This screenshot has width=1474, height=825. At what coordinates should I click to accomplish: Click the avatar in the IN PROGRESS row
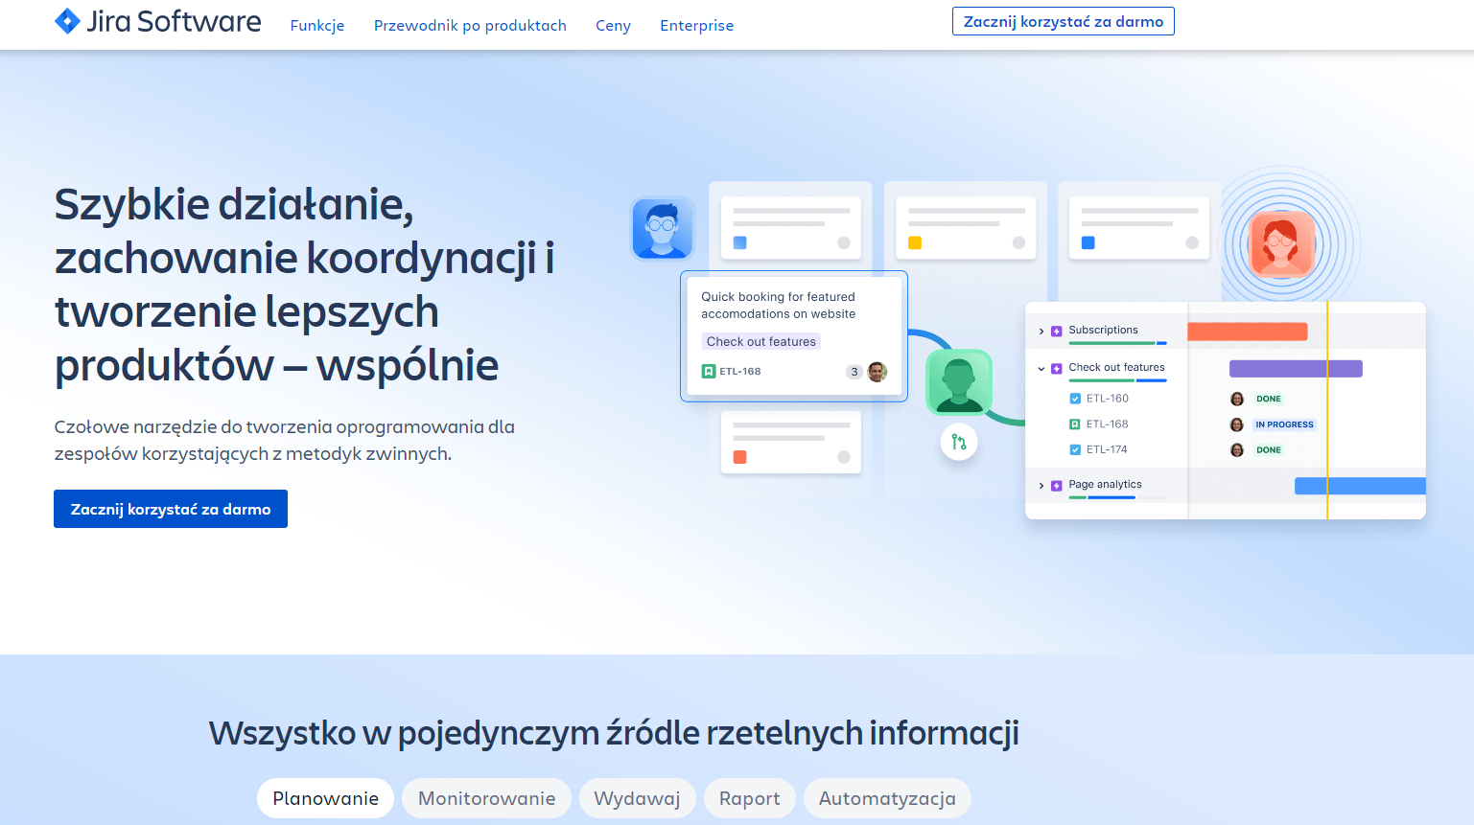click(1237, 424)
